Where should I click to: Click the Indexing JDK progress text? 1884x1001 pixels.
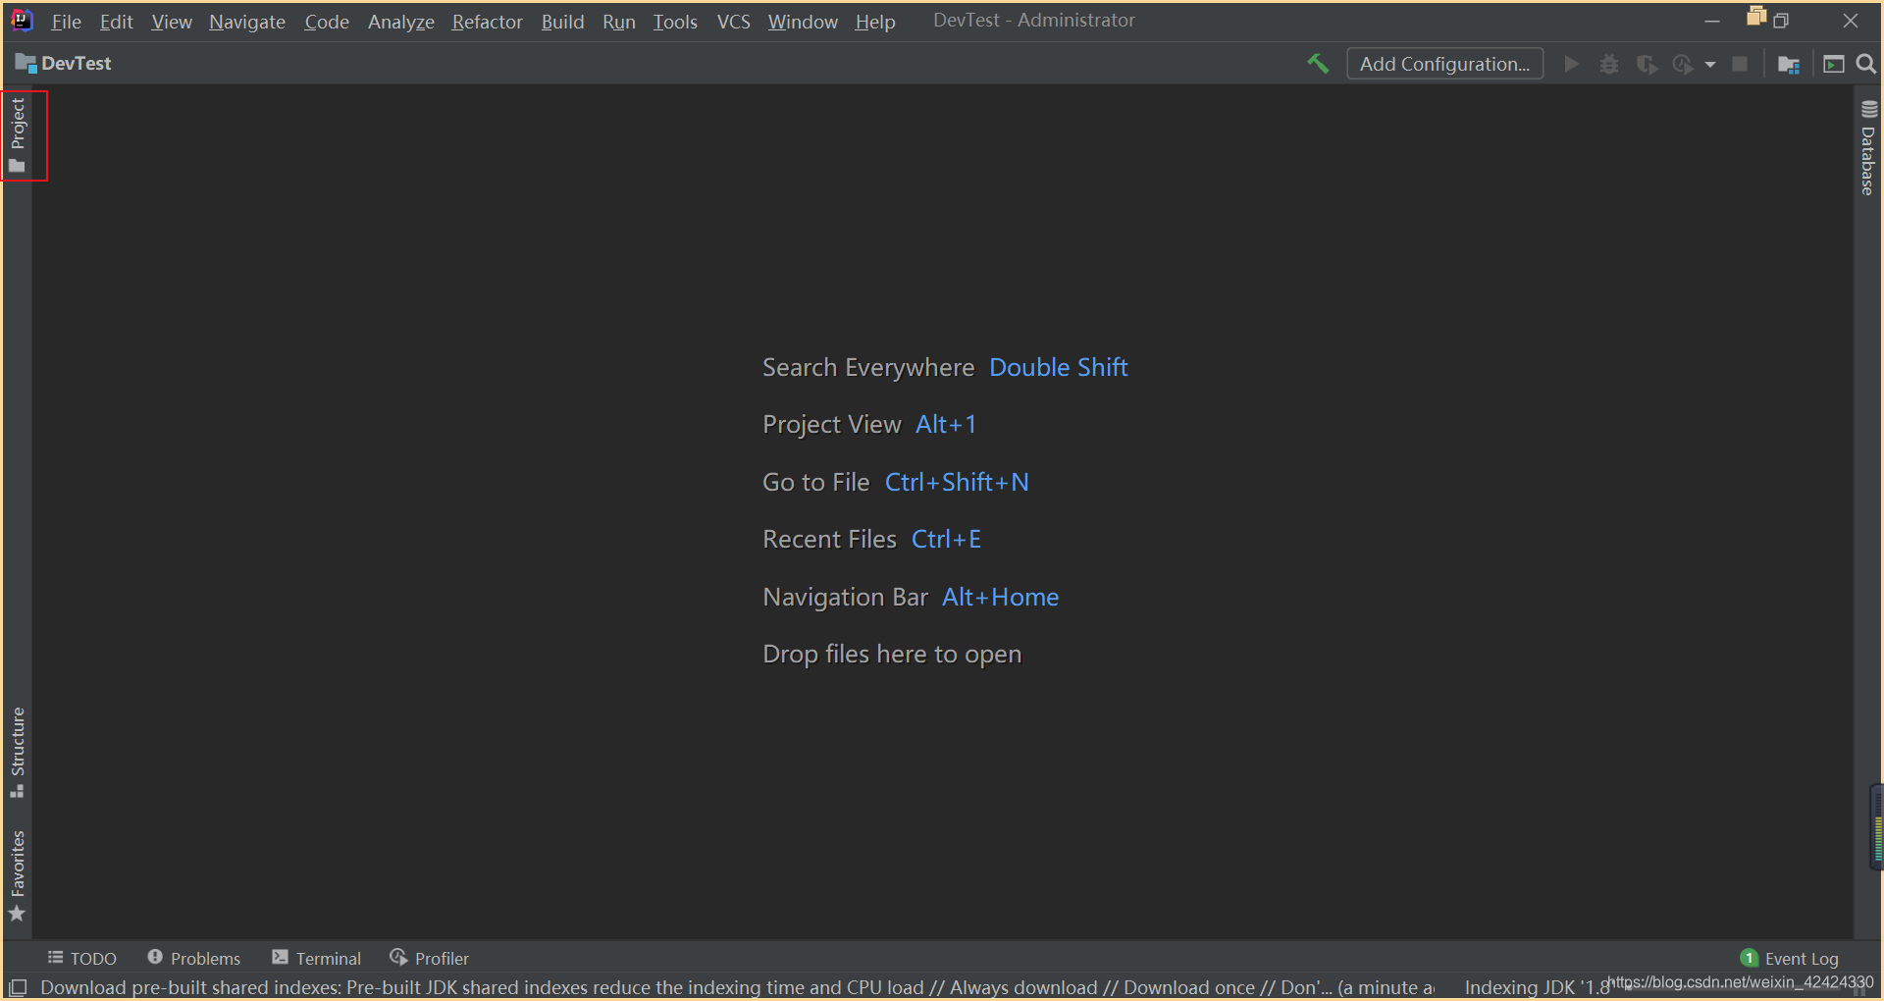[x=1537, y=987]
